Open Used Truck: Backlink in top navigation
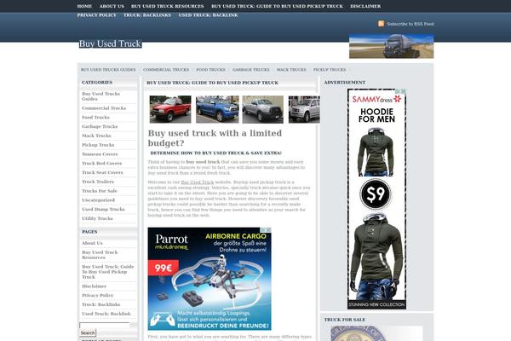The height and width of the screenshot is (341, 511). 208,15
